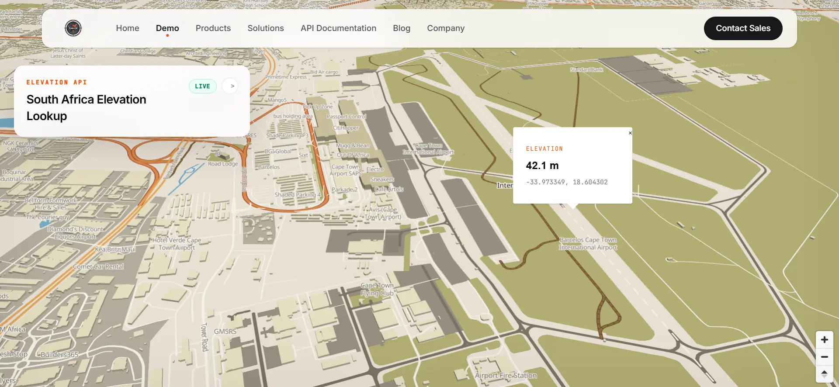Click the Cafe Artois map label

[389, 190]
